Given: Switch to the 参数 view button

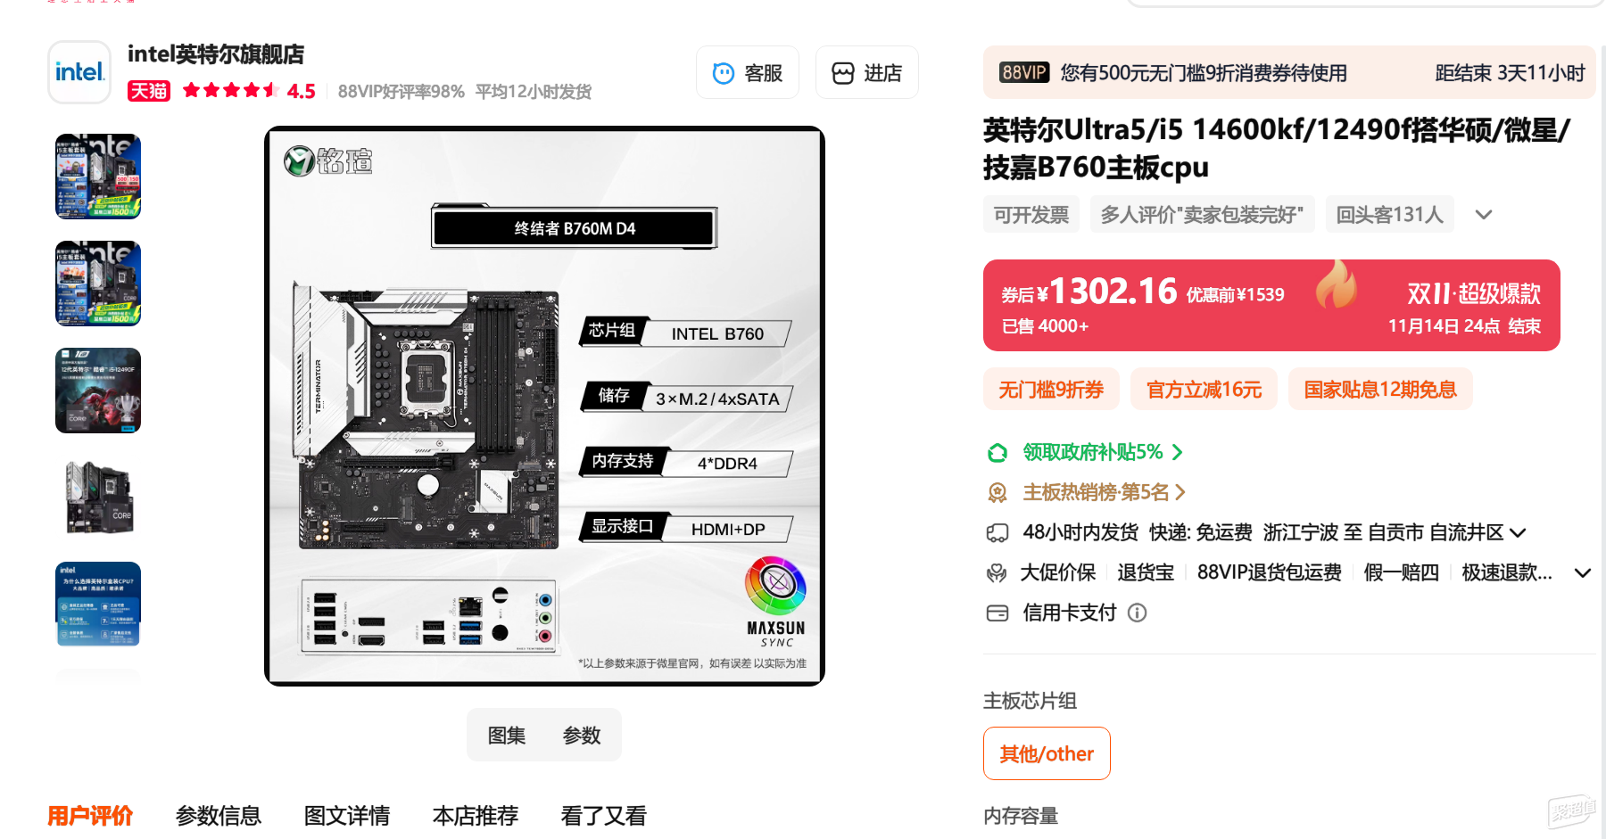Looking at the screenshot, I should click(582, 736).
